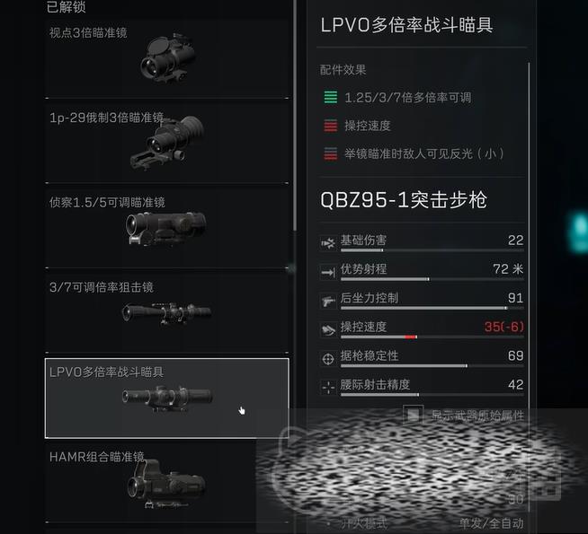Choose the 侦察1.5/5可调瞄准镜 attachment

[167, 227]
